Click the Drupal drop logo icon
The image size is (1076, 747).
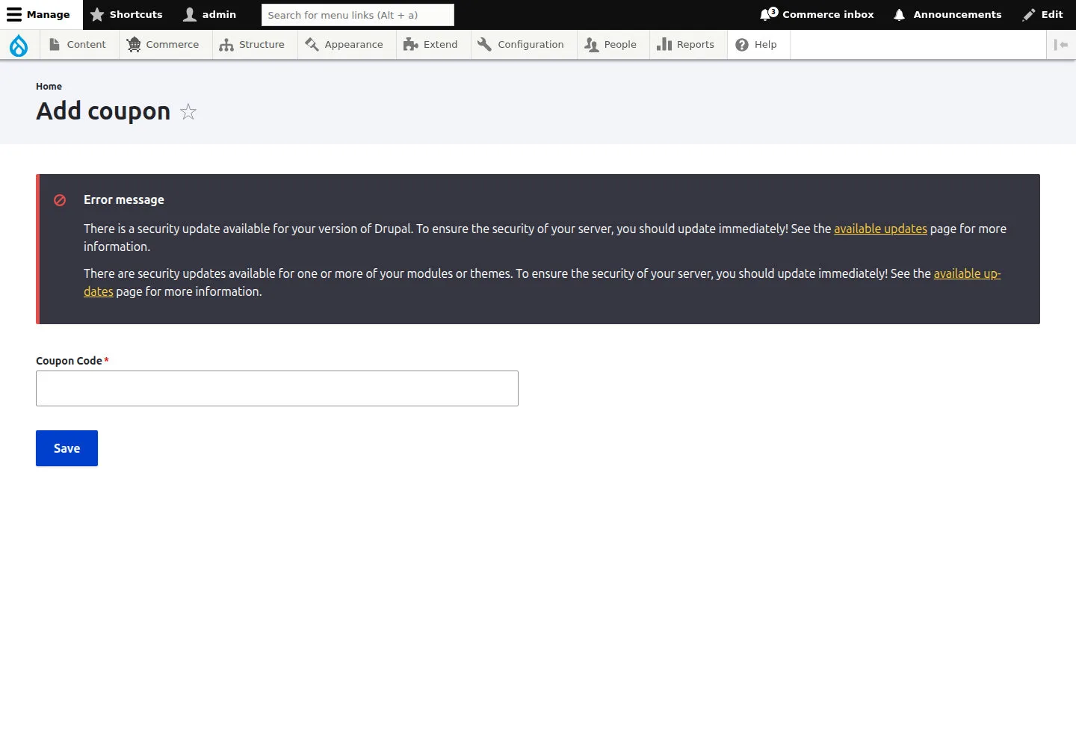19,45
